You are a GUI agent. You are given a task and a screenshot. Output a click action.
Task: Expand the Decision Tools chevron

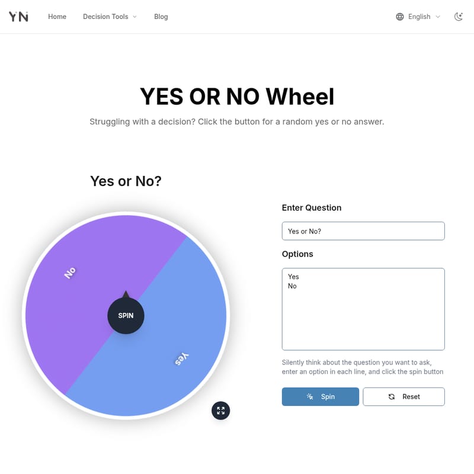tap(135, 17)
